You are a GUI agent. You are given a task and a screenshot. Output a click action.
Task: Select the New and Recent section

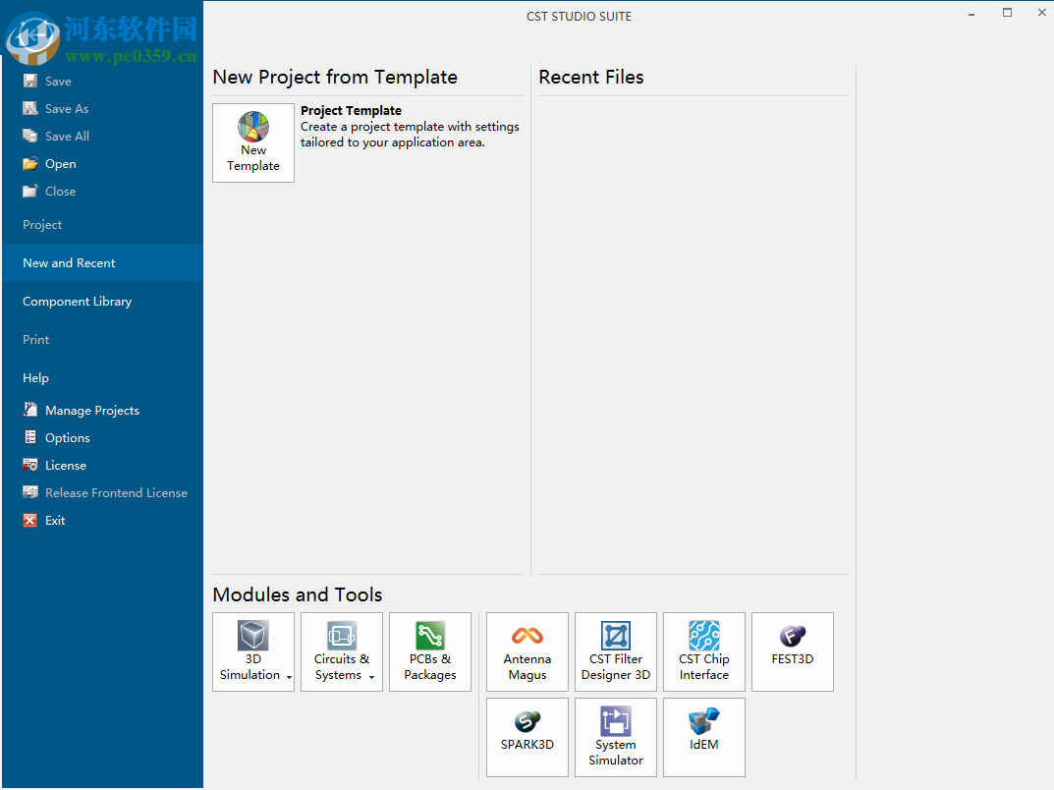pyautogui.click(x=68, y=262)
